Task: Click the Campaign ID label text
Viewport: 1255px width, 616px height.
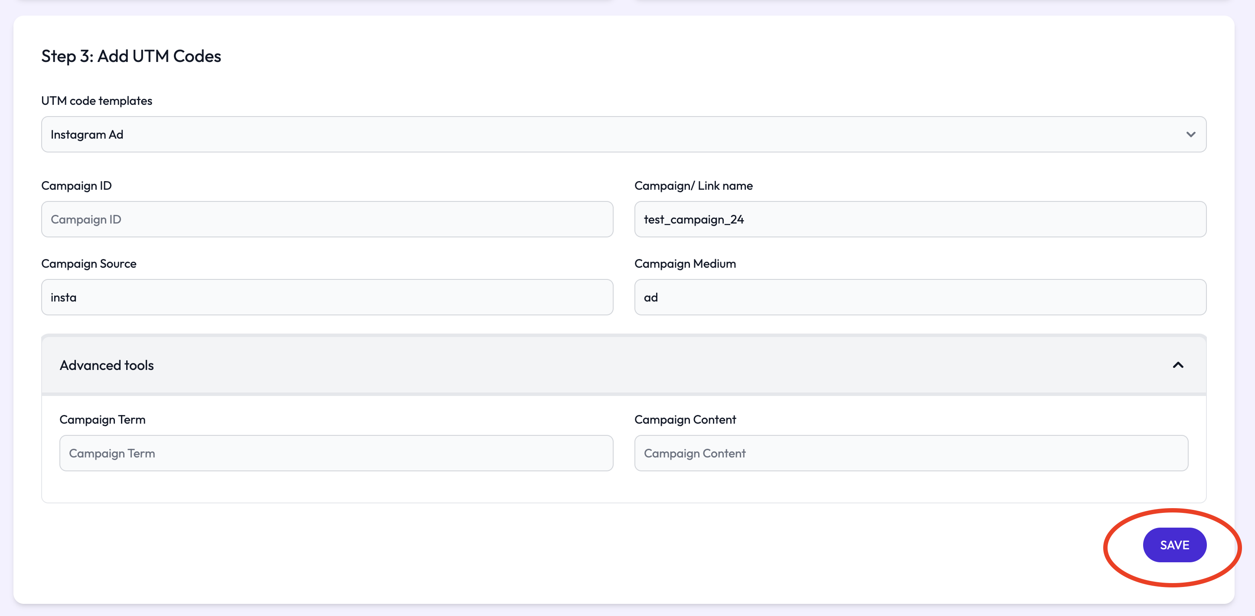Action: point(76,186)
